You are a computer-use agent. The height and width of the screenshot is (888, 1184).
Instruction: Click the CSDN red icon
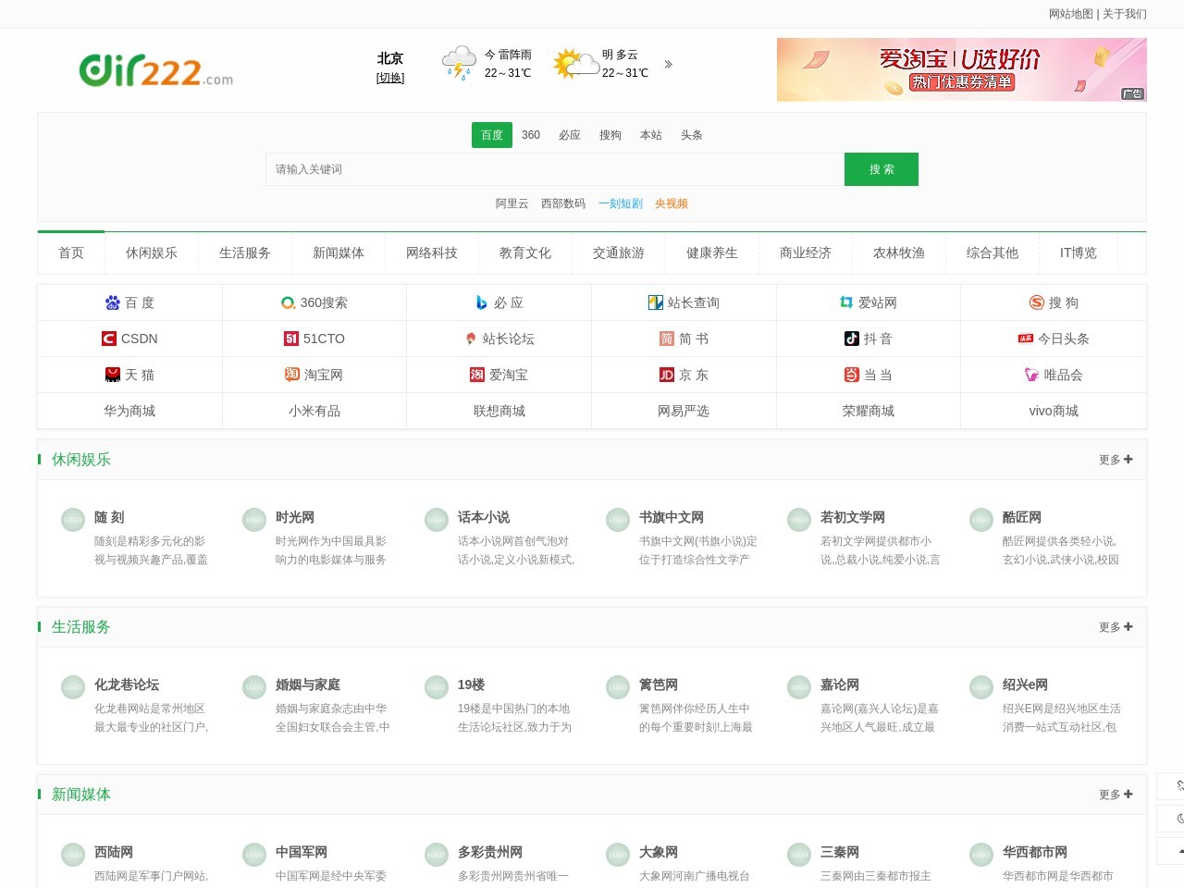point(109,339)
